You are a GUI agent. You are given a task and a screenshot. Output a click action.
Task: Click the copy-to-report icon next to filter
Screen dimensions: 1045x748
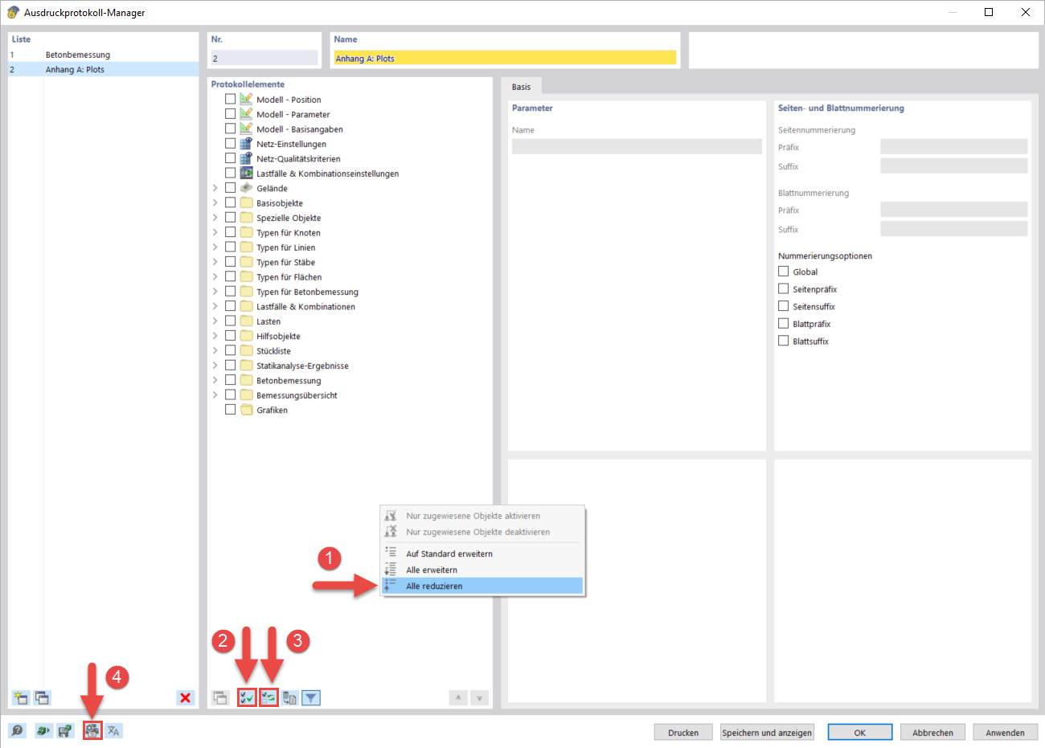(x=289, y=697)
